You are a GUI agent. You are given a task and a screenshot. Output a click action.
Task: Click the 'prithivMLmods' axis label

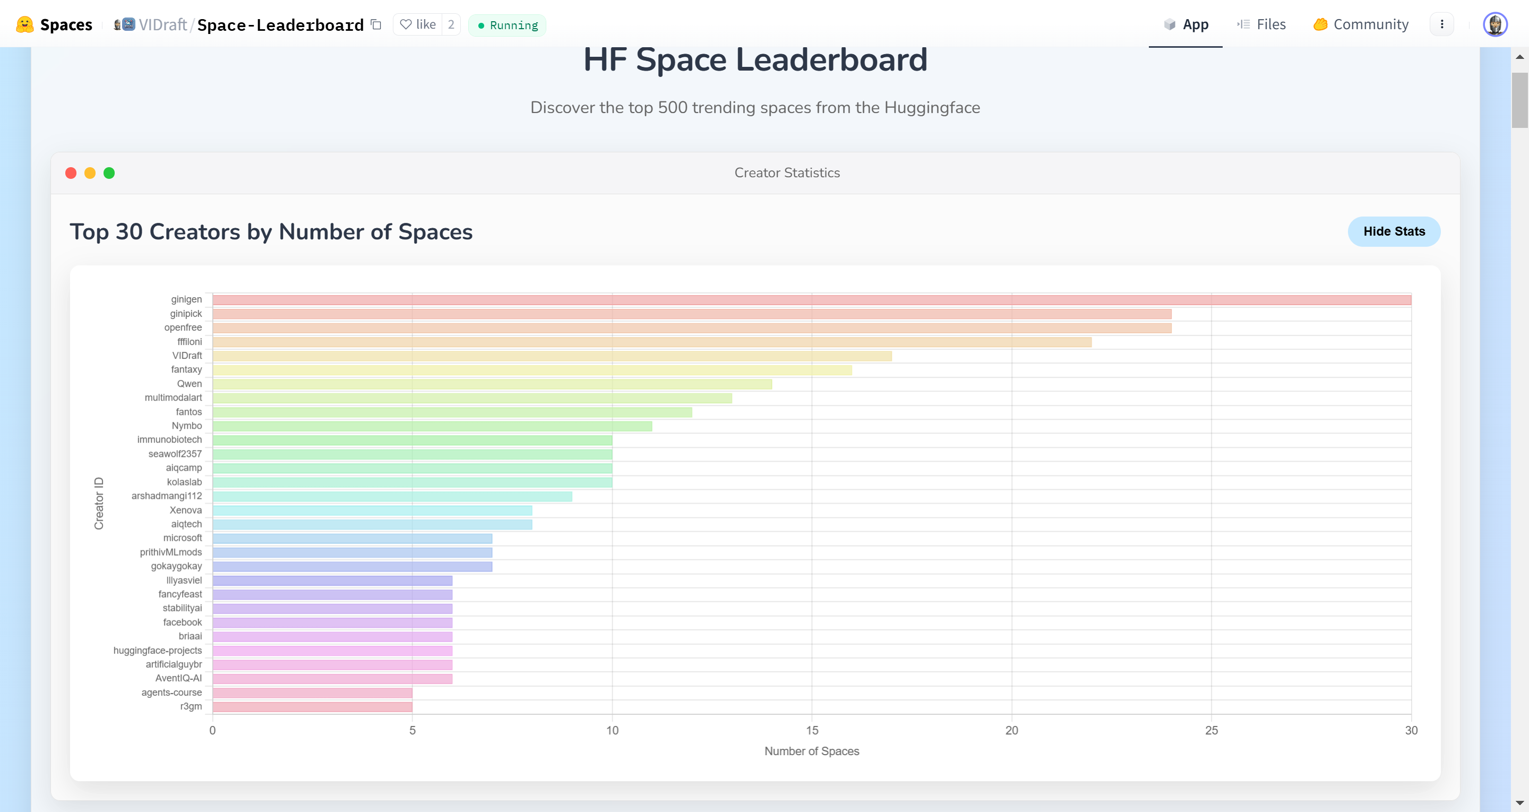[171, 552]
